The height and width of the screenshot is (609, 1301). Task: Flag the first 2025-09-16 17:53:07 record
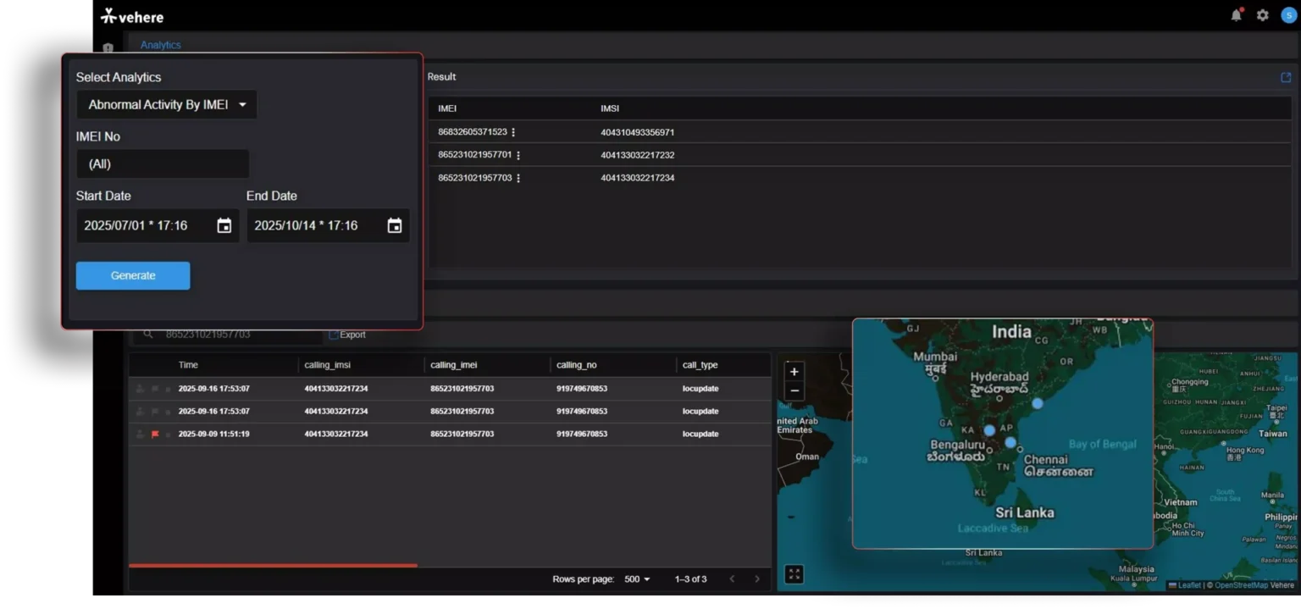click(155, 389)
